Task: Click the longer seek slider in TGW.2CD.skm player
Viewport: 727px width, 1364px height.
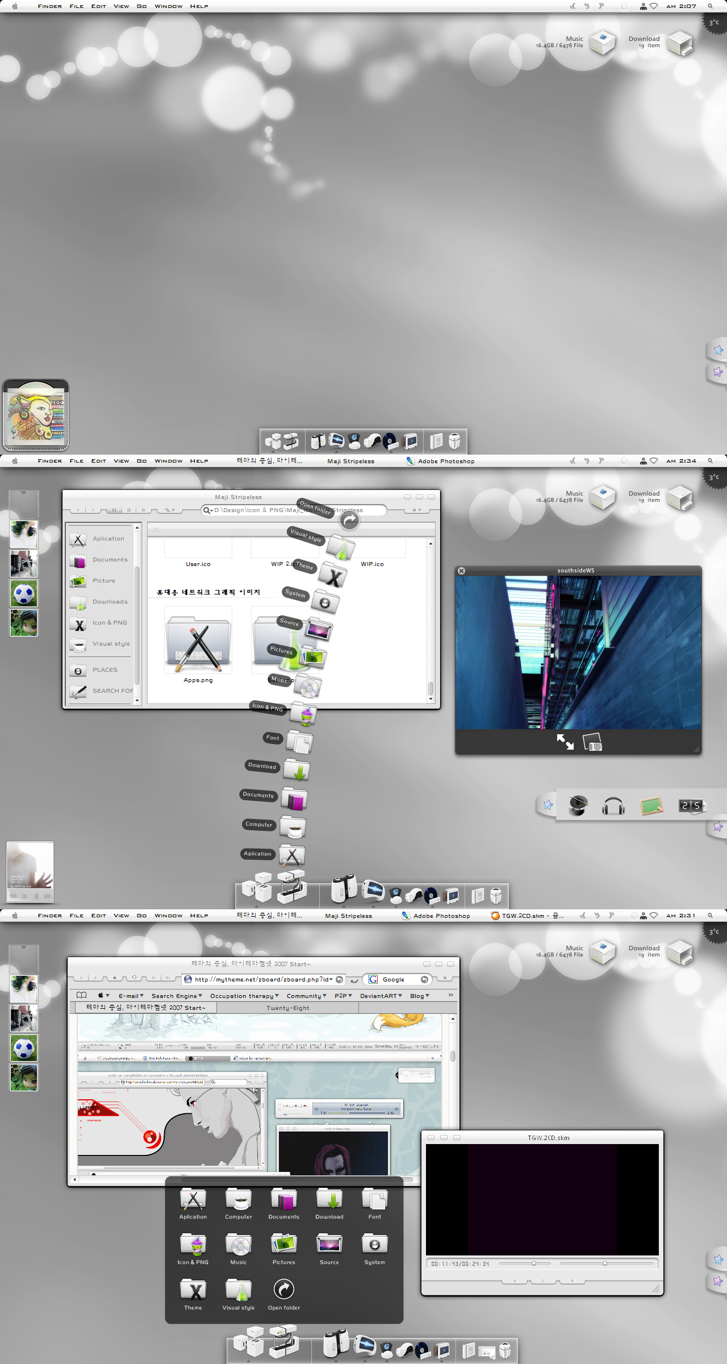Action: pyautogui.click(x=607, y=1263)
